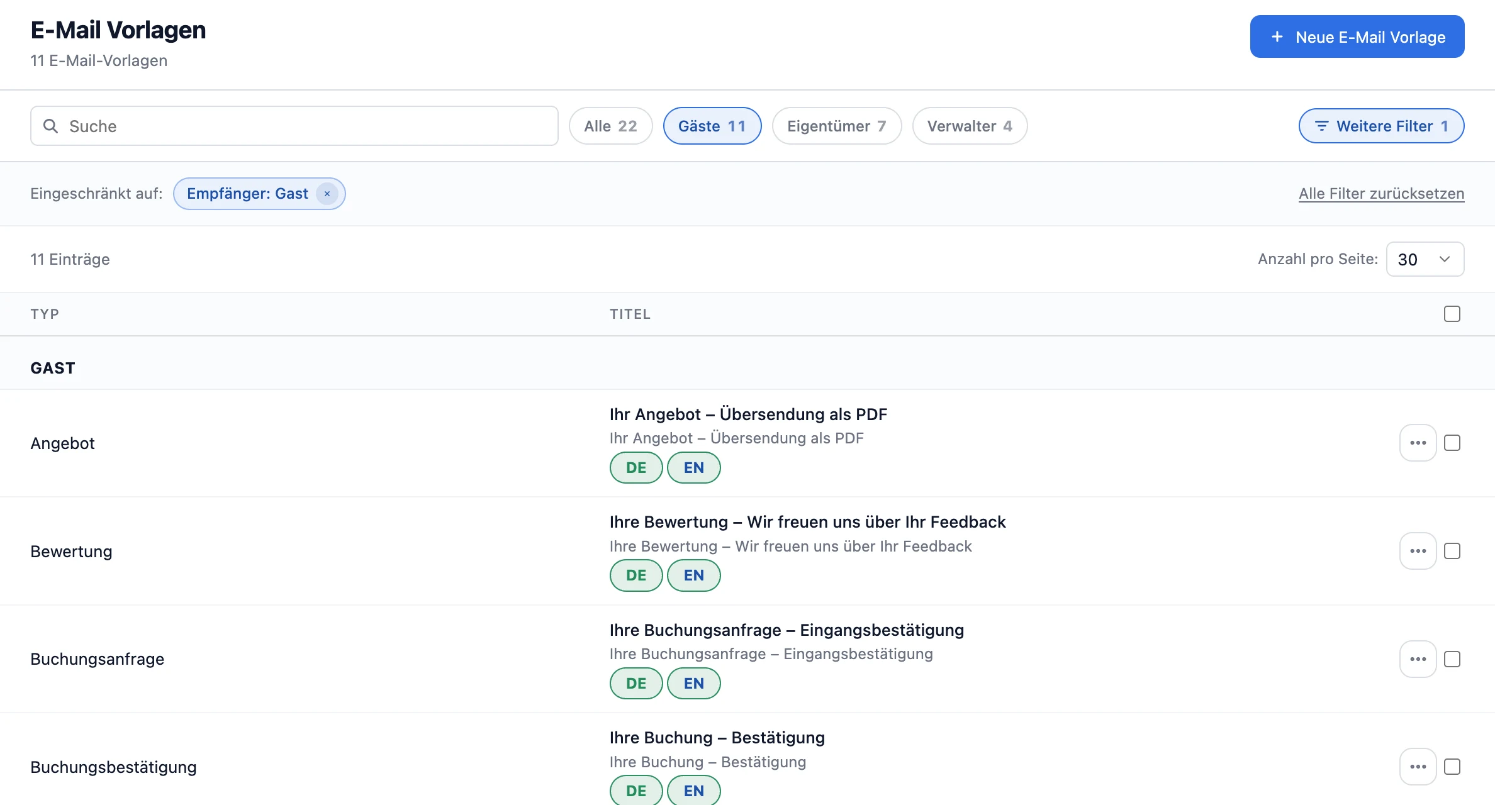This screenshot has height=805, width=1495.
Task: Click the '11 Einträge' count text
Action: (x=70, y=259)
